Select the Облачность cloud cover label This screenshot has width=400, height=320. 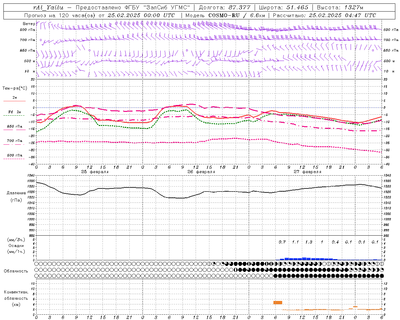16,271
